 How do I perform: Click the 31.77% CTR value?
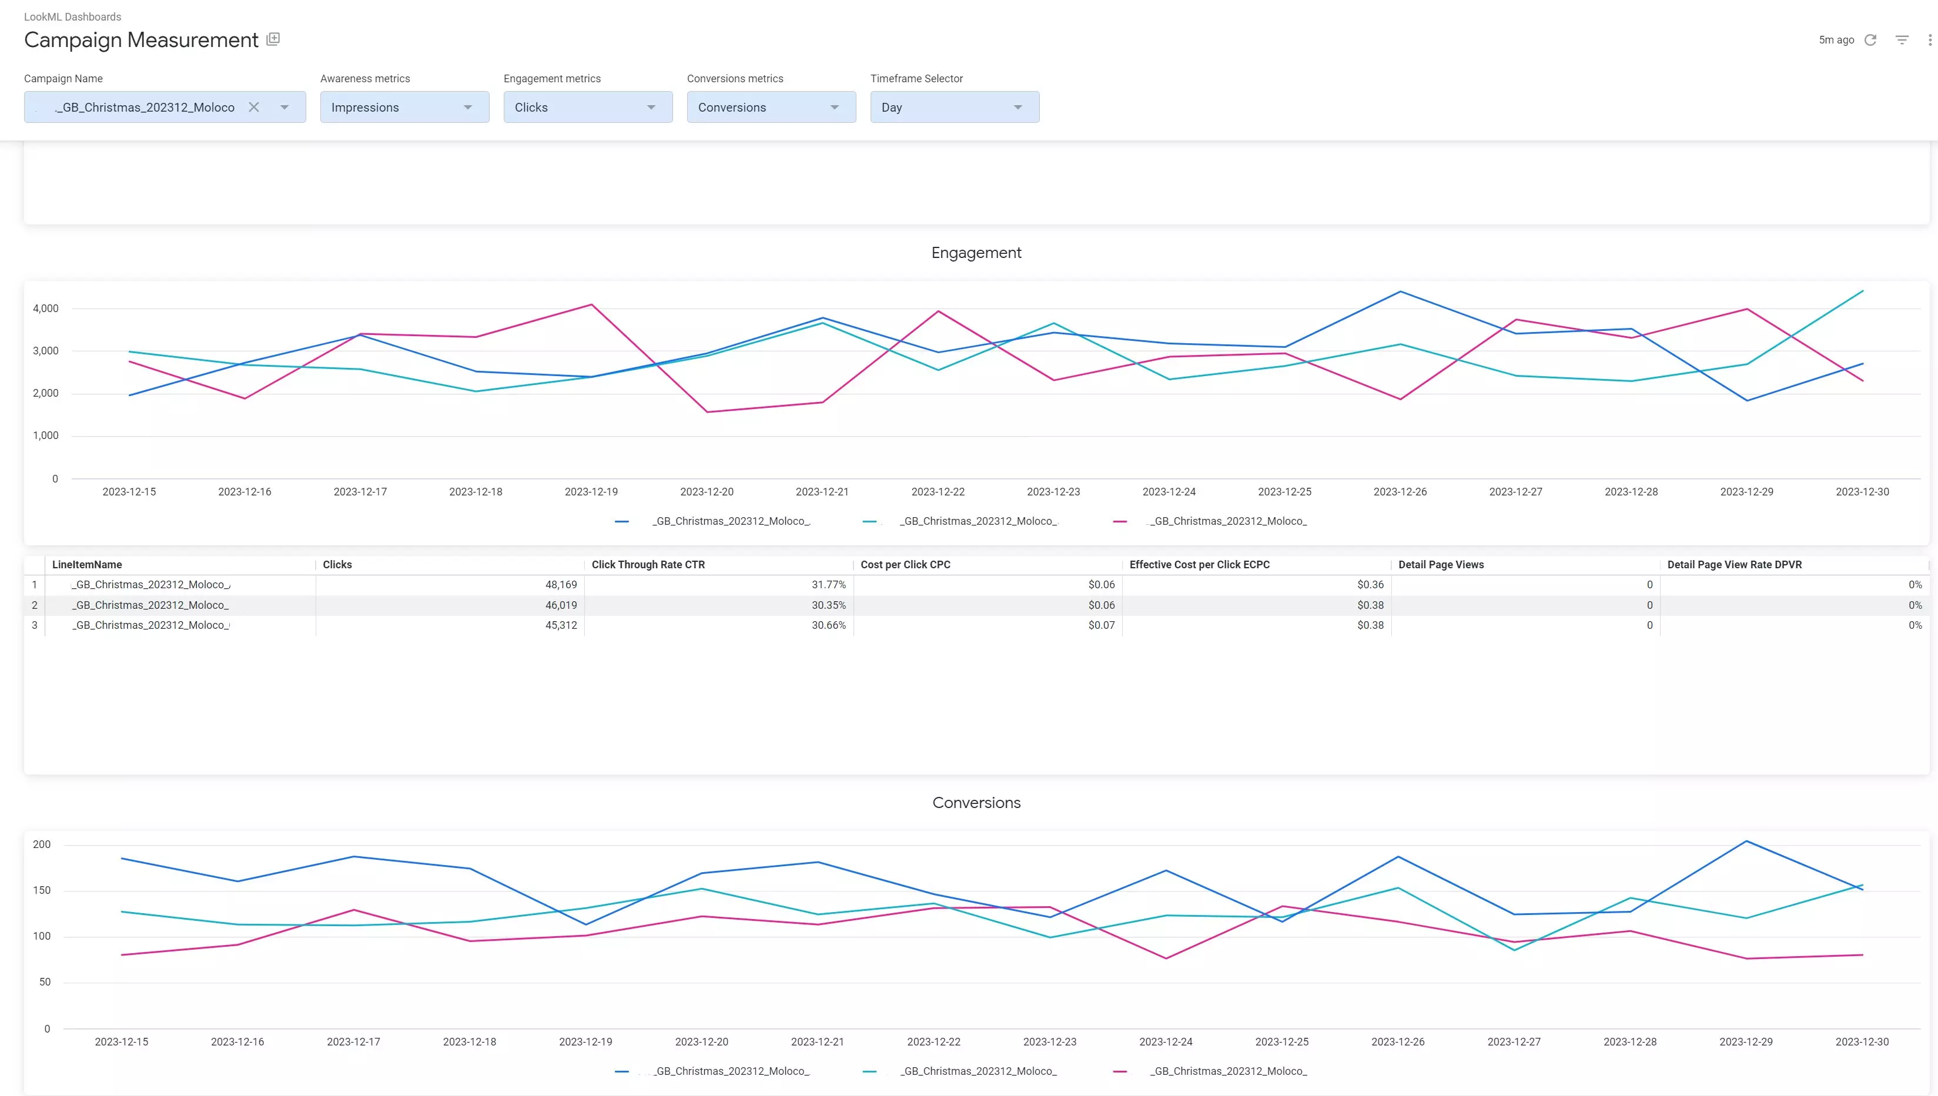click(x=828, y=585)
